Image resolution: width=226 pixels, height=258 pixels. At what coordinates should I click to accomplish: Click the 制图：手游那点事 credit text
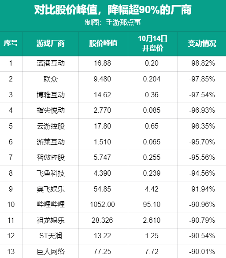tap(113, 22)
